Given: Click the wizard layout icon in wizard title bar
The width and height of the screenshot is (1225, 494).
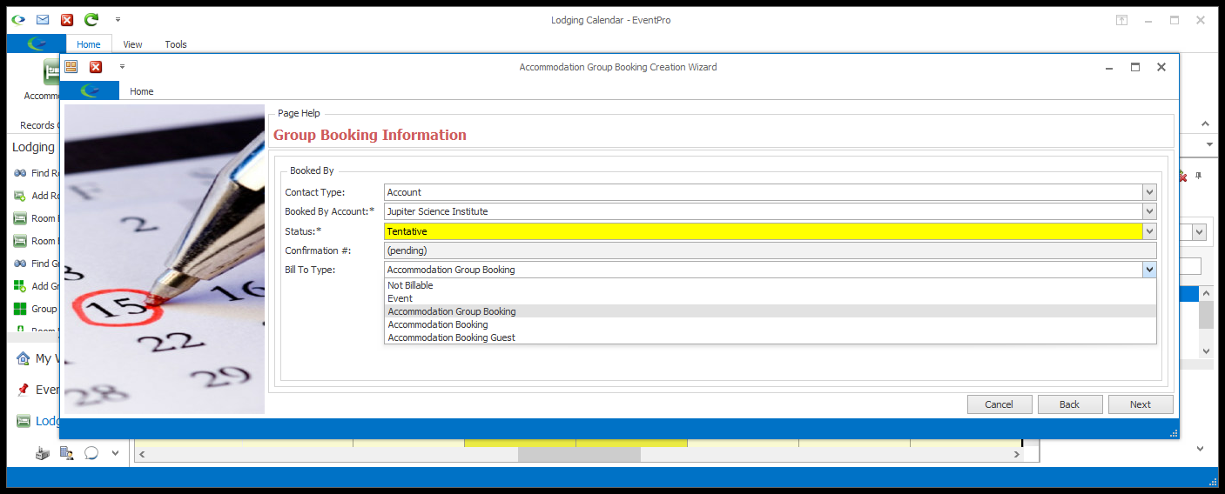Looking at the screenshot, I should point(71,66).
